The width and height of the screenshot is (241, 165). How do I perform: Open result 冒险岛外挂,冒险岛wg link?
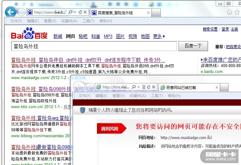coord(41,118)
